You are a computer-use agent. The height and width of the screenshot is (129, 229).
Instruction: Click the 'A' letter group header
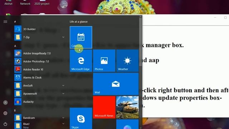click(x=15, y=46)
